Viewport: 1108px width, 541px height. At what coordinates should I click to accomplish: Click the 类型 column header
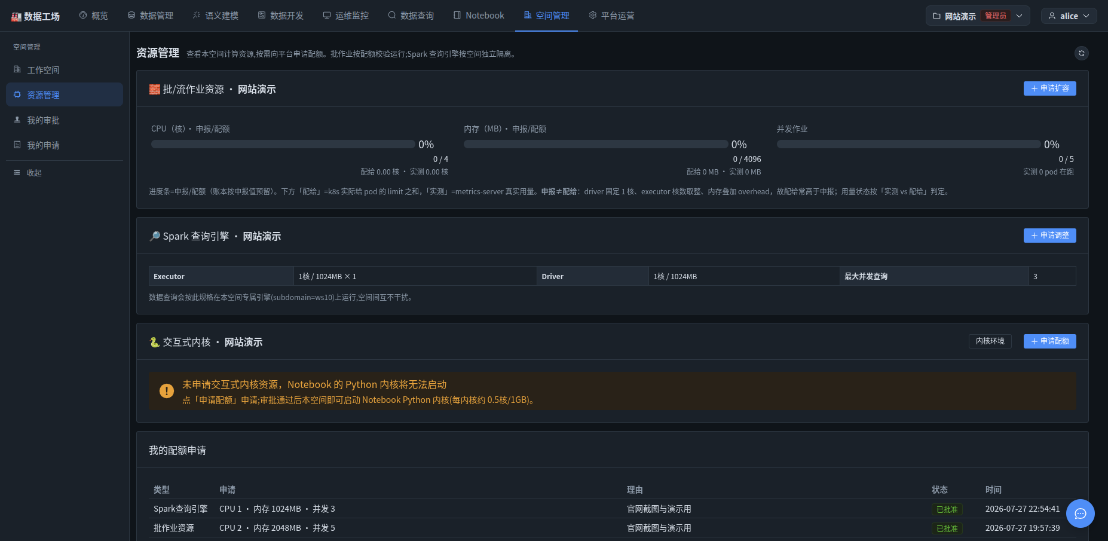click(x=161, y=490)
